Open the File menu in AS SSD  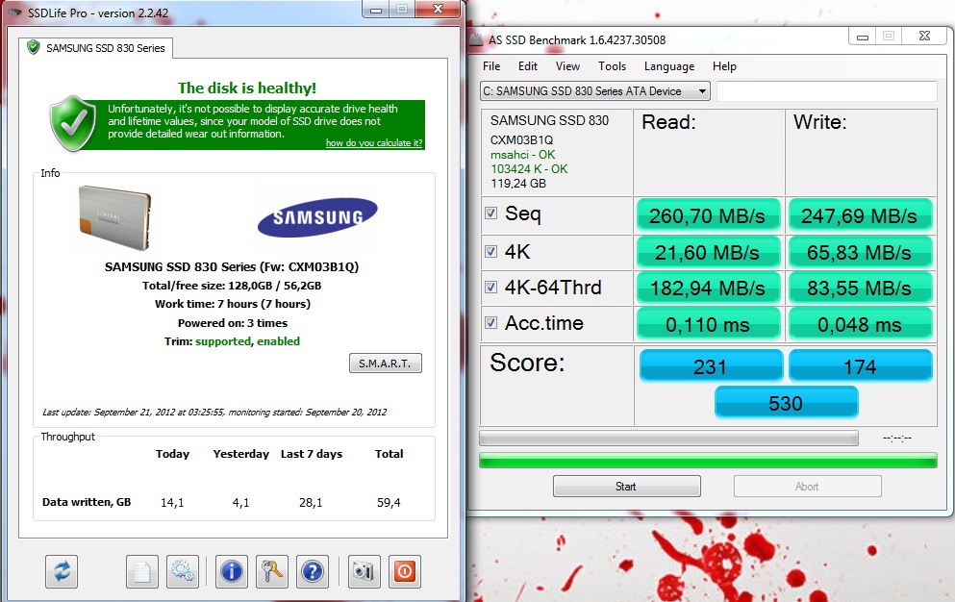pos(491,65)
